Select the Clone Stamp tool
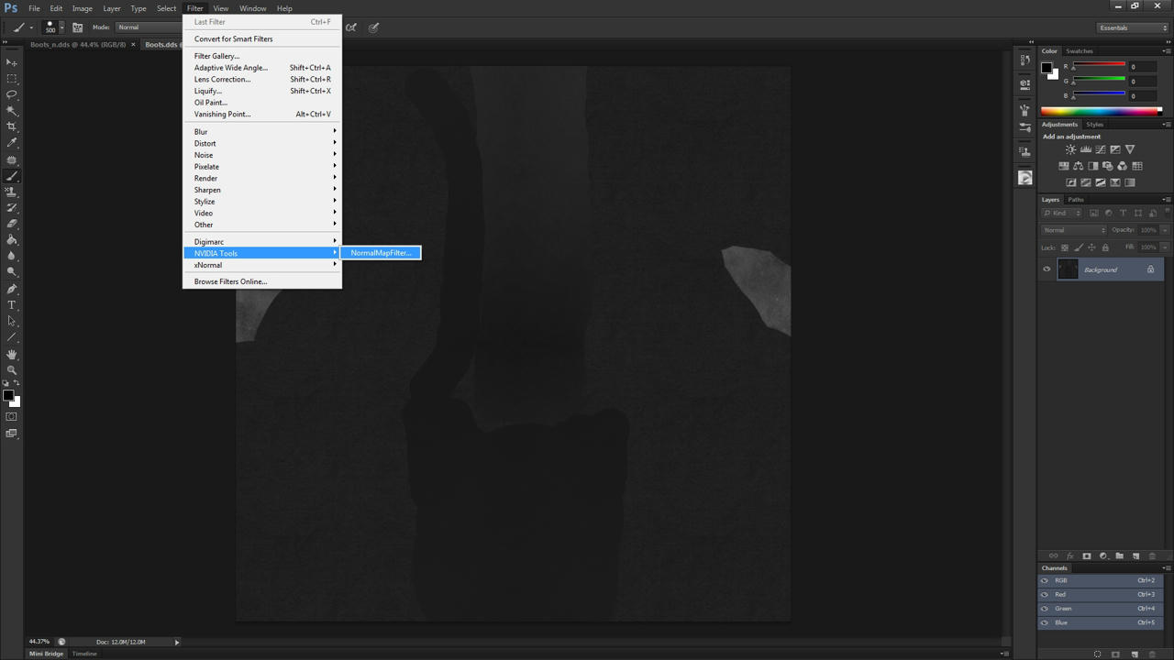Screen dimensions: 1174x660 (12, 192)
